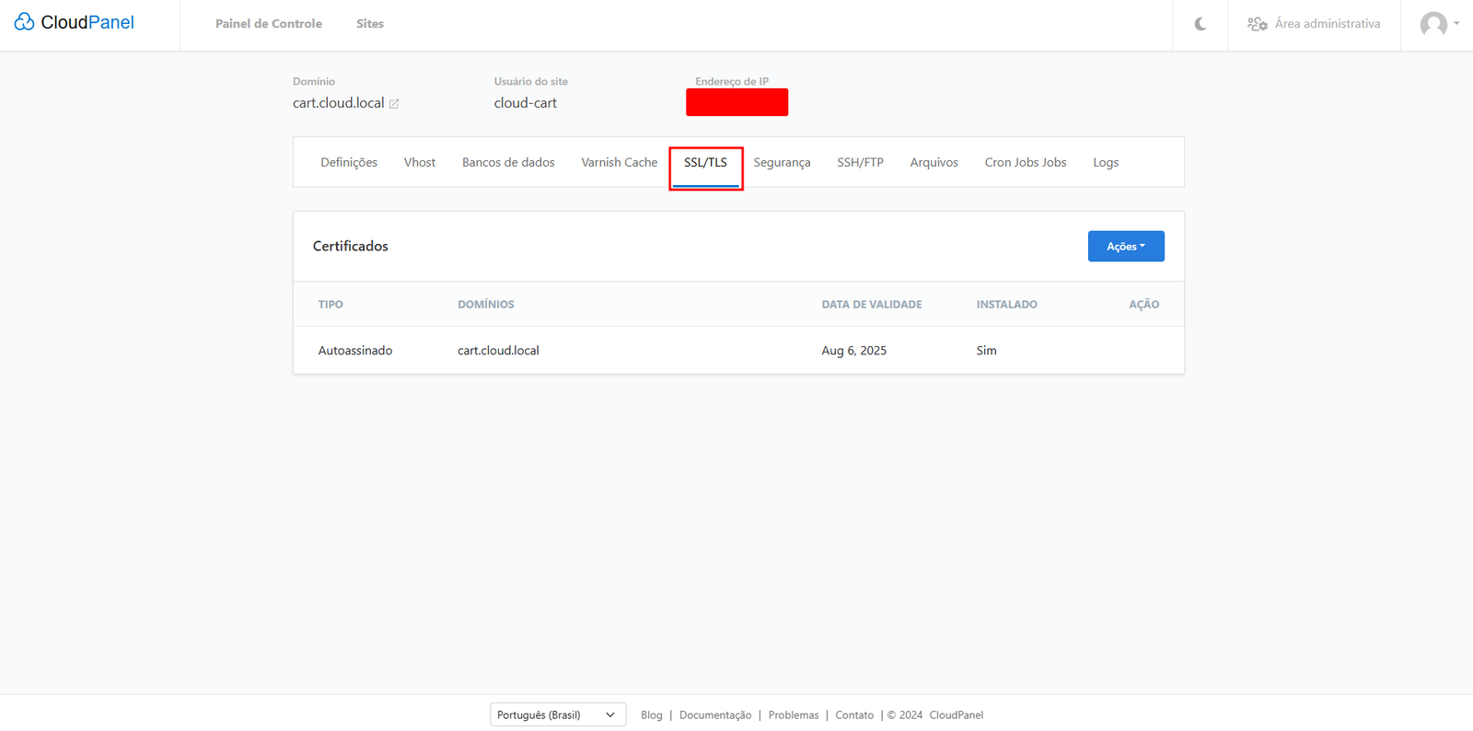The image size is (1473, 731).
Task: Open external link icon beside cart.cloud.local
Action: point(394,104)
